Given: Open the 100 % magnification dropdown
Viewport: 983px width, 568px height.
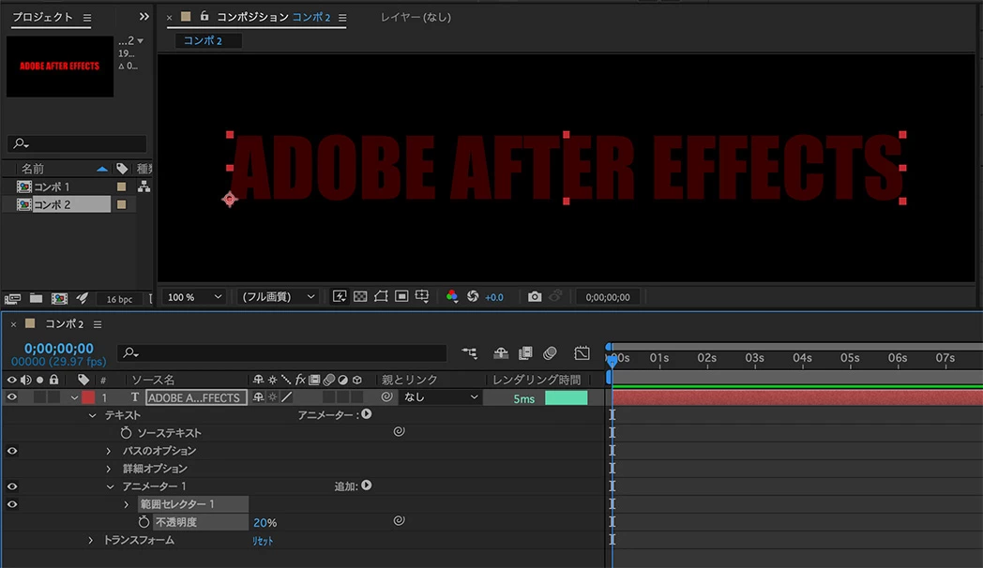Looking at the screenshot, I should coord(194,297).
